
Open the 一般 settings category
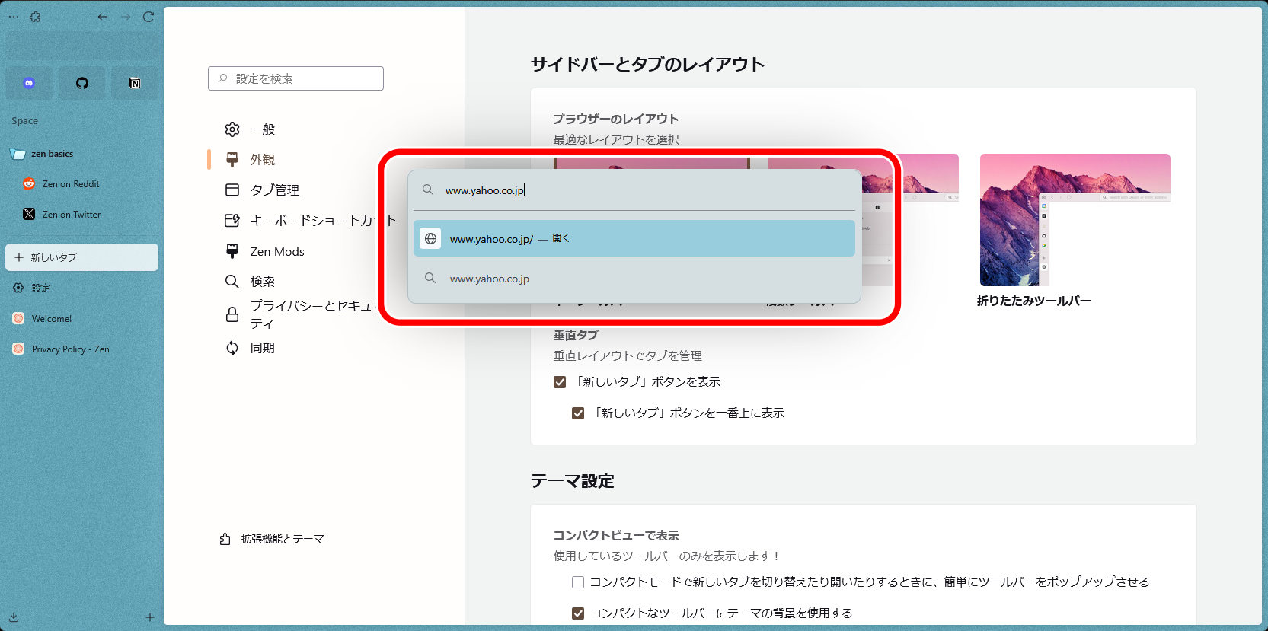250,129
